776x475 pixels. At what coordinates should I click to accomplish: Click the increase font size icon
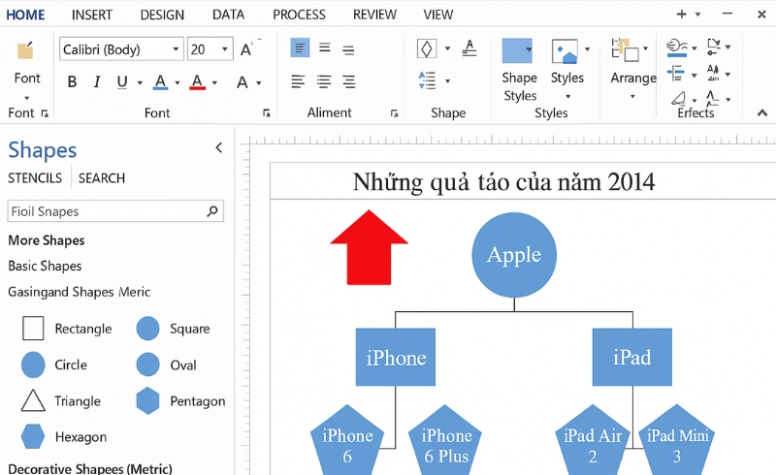(x=246, y=49)
